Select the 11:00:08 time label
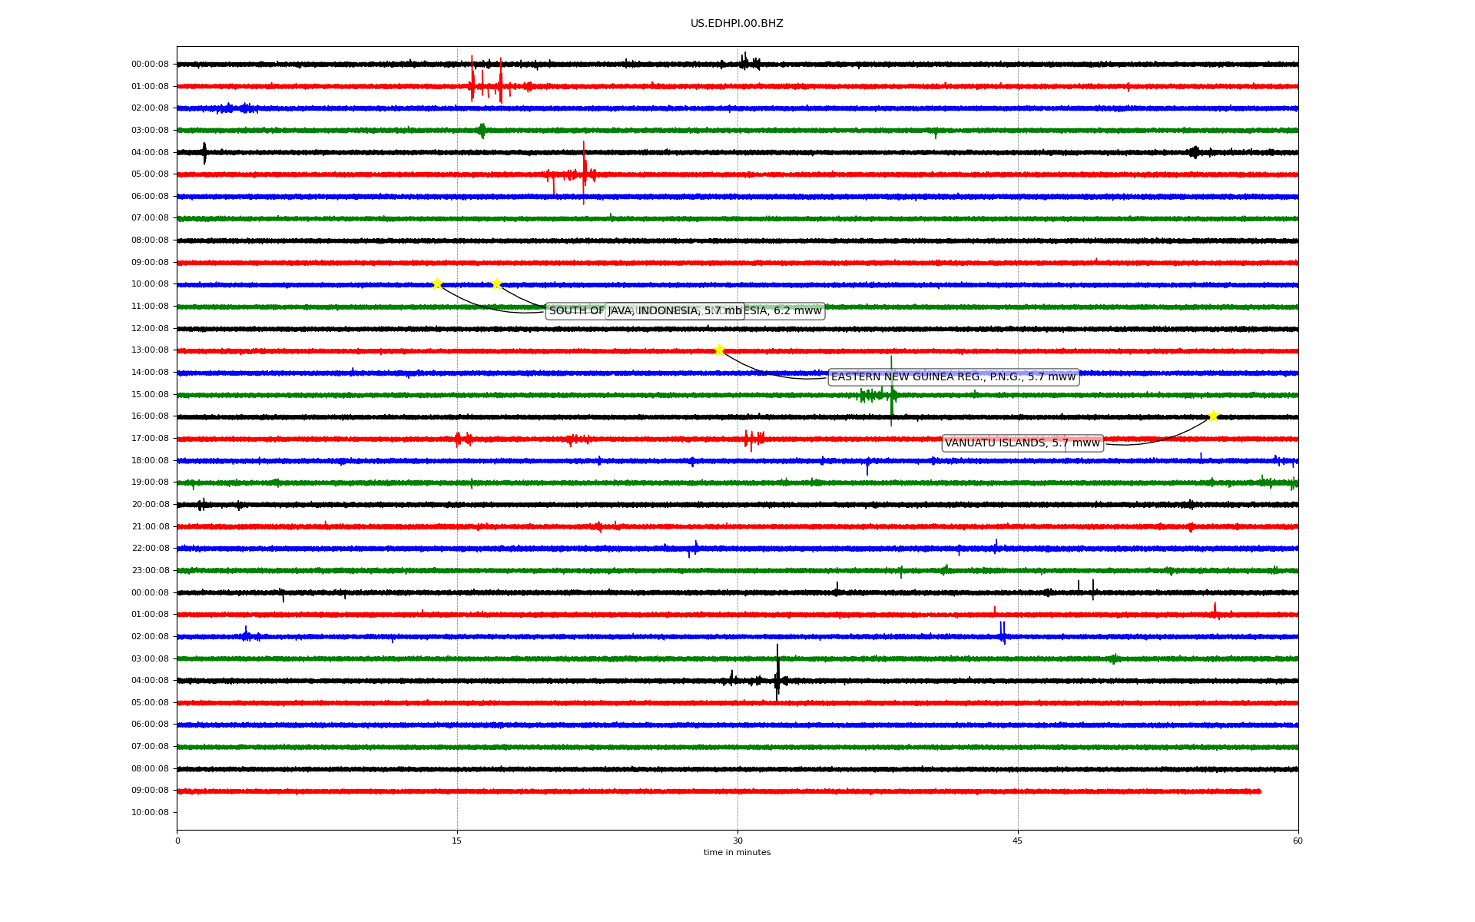The width and height of the screenshot is (1475, 922). tap(150, 306)
